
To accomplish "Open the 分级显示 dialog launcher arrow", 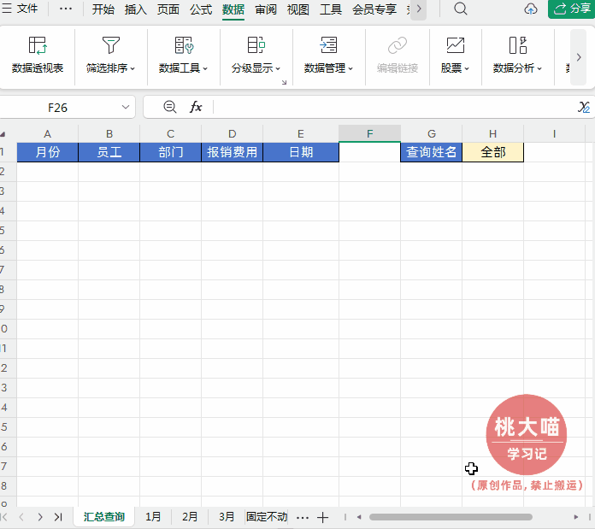I will 284,82.
